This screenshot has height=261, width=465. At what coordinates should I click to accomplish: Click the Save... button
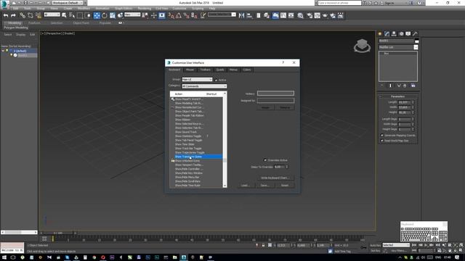[264, 186]
